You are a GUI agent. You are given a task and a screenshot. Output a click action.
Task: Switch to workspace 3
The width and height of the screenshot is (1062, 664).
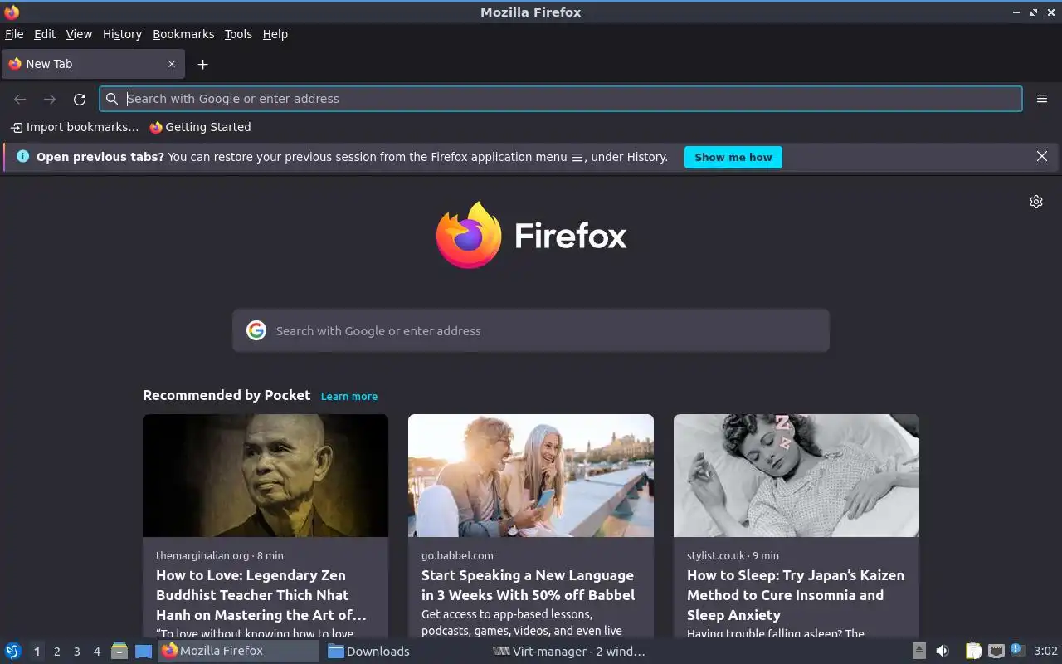point(76,652)
